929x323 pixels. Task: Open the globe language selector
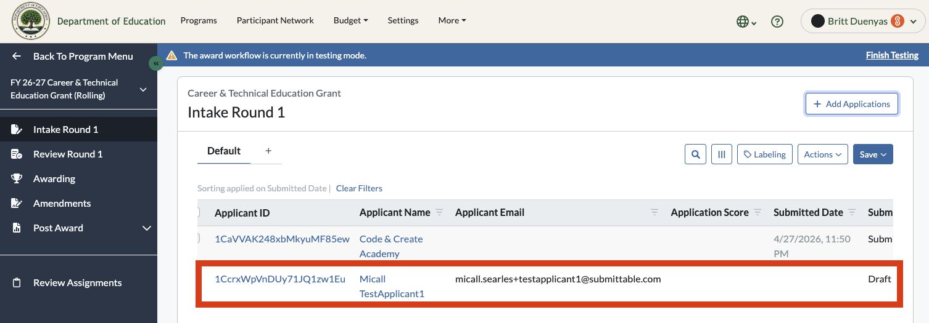[x=746, y=22]
